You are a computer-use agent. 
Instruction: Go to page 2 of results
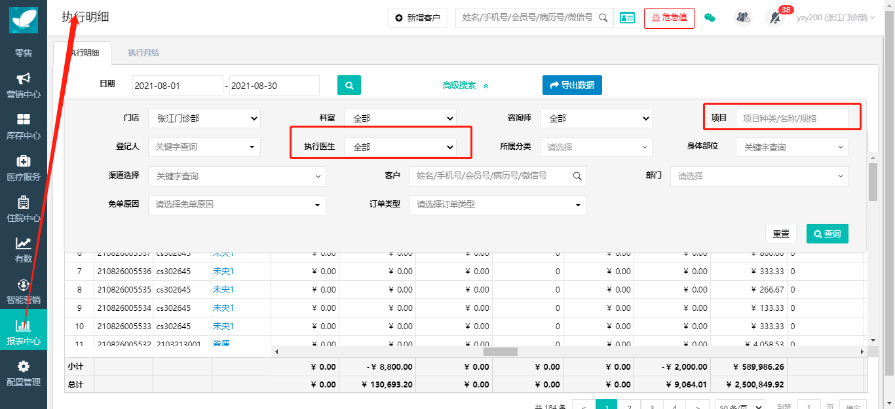click(629, 406)
